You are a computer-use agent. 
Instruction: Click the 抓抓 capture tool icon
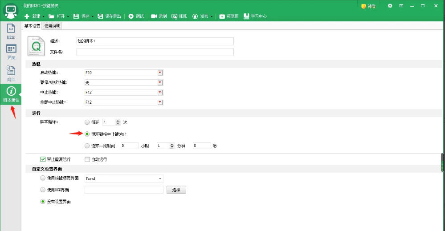(x=174, y=16)
